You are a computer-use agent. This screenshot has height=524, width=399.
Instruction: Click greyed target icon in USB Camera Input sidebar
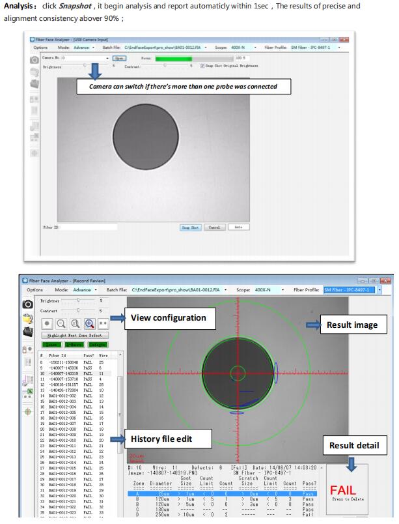[34, 153]
